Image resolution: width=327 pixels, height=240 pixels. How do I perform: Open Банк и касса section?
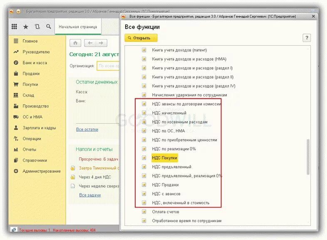[x=35, y=63]
